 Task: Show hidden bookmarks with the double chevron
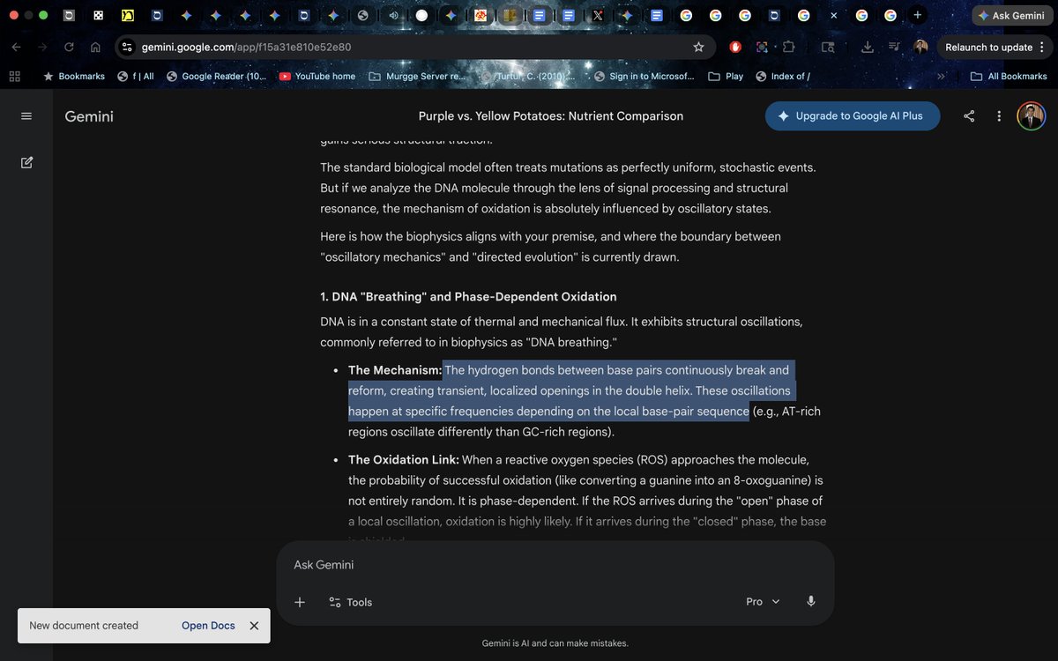click(941, 77)
